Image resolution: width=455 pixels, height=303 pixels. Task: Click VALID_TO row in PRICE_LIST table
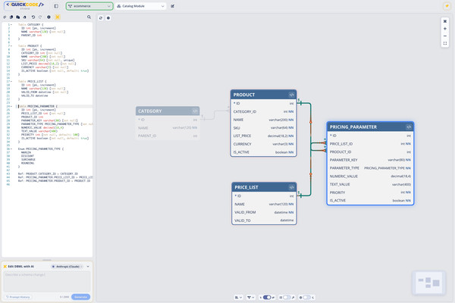click(x=264, y=220)
